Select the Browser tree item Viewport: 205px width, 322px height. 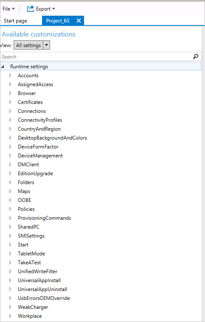pos(27,93)
